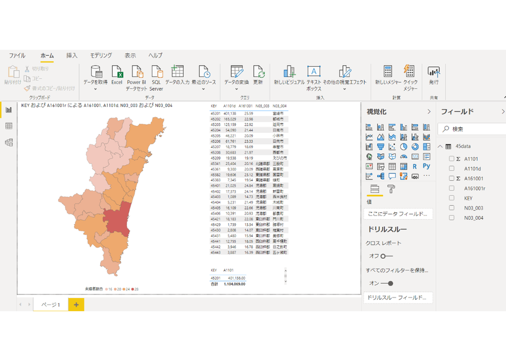This screenshot has width=506, height=361.
Task: Open the Format paint-roller tab icon
Action: coord(391,189)
